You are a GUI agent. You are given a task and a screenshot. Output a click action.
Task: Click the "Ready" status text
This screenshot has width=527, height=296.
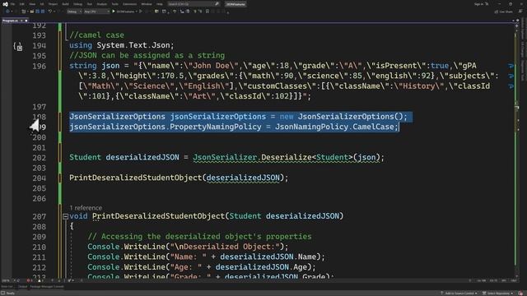tap(10, 294)
